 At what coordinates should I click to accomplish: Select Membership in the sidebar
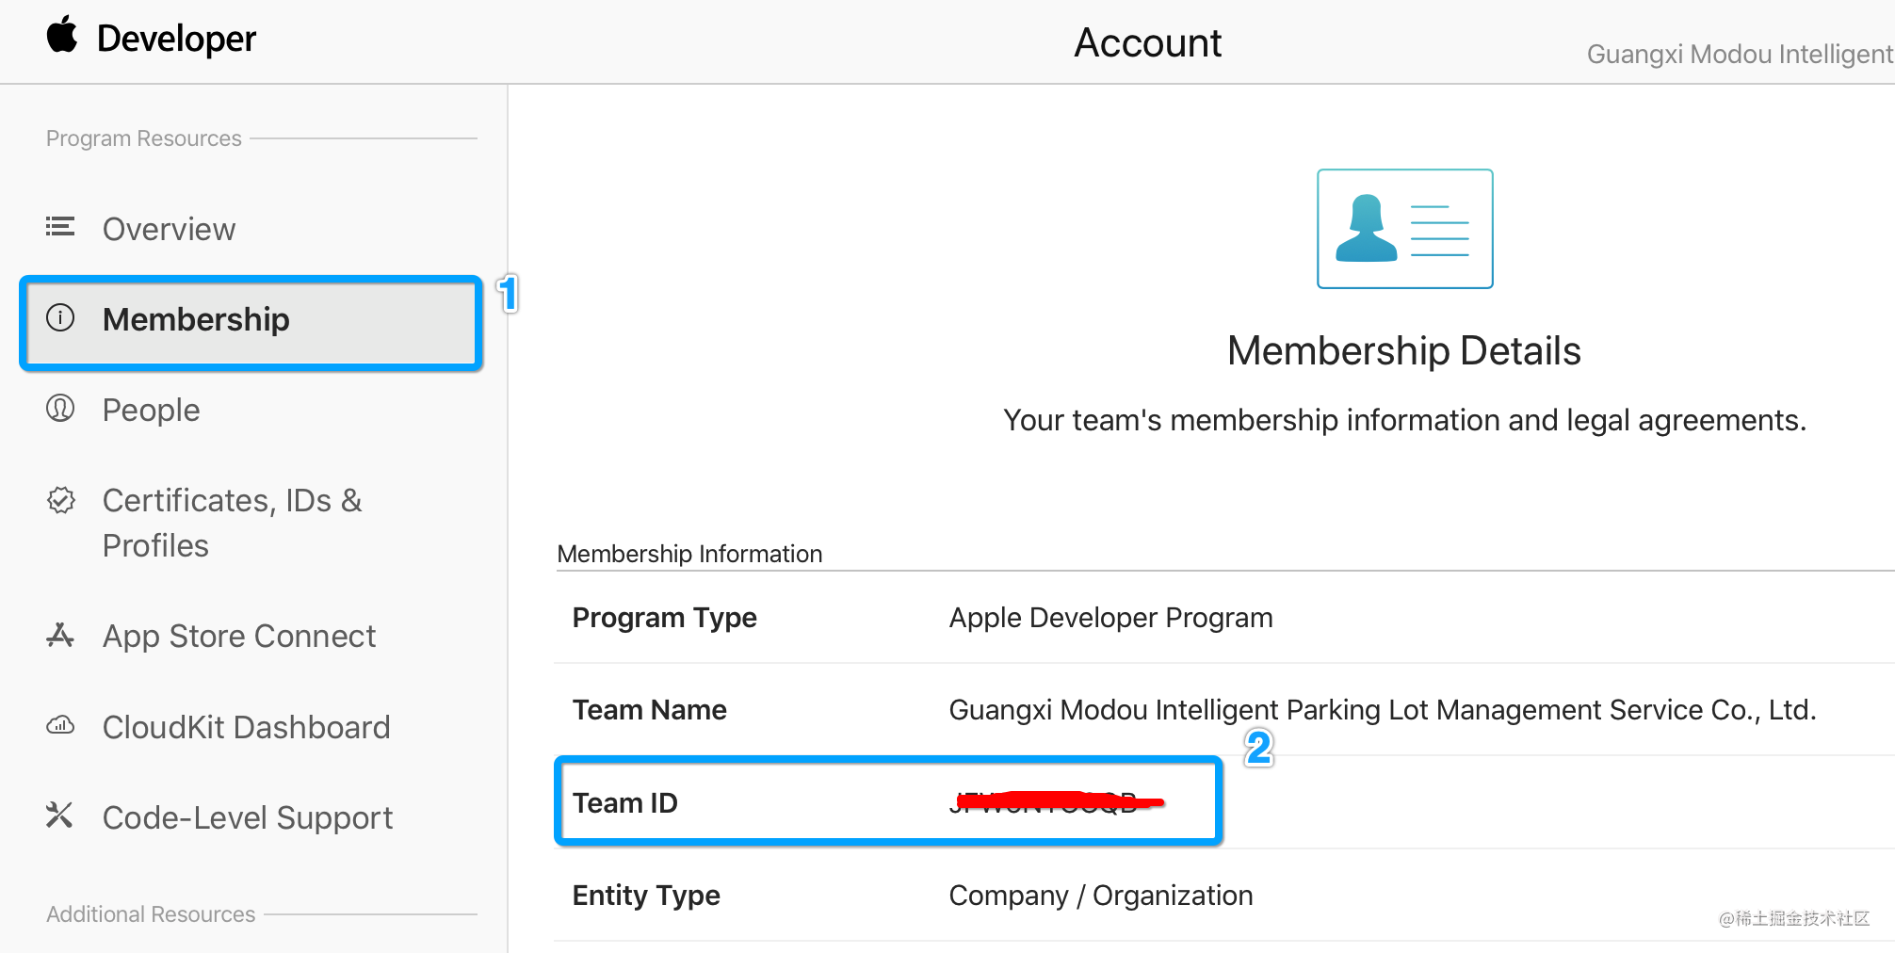tap(251, 323)
